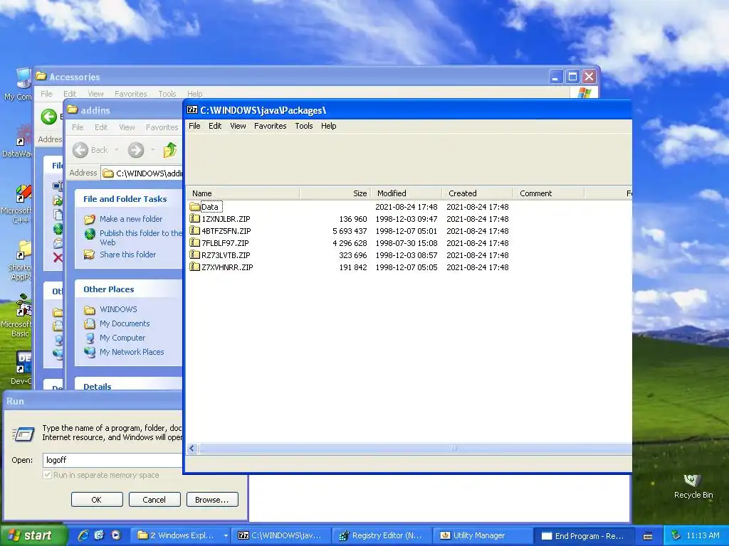Screen dimensions: 729x546
Task: Click the Address bar in addins window
Action: tap(142, 173)
